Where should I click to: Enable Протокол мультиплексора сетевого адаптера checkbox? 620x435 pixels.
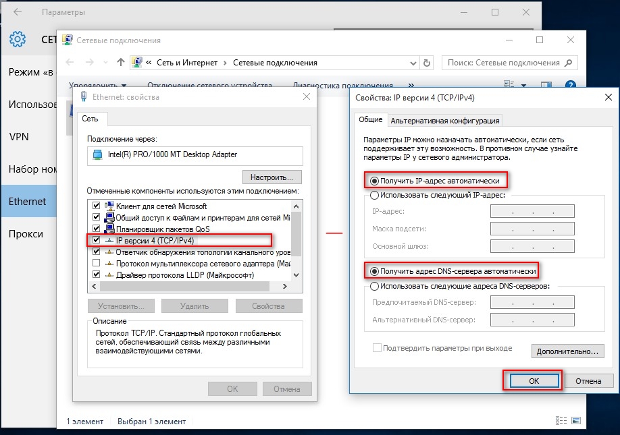point(96,263)
